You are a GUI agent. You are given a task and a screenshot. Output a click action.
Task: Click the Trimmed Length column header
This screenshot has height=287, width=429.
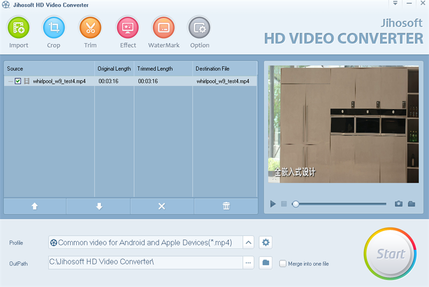pyautogui.click(x=164, y=69)
